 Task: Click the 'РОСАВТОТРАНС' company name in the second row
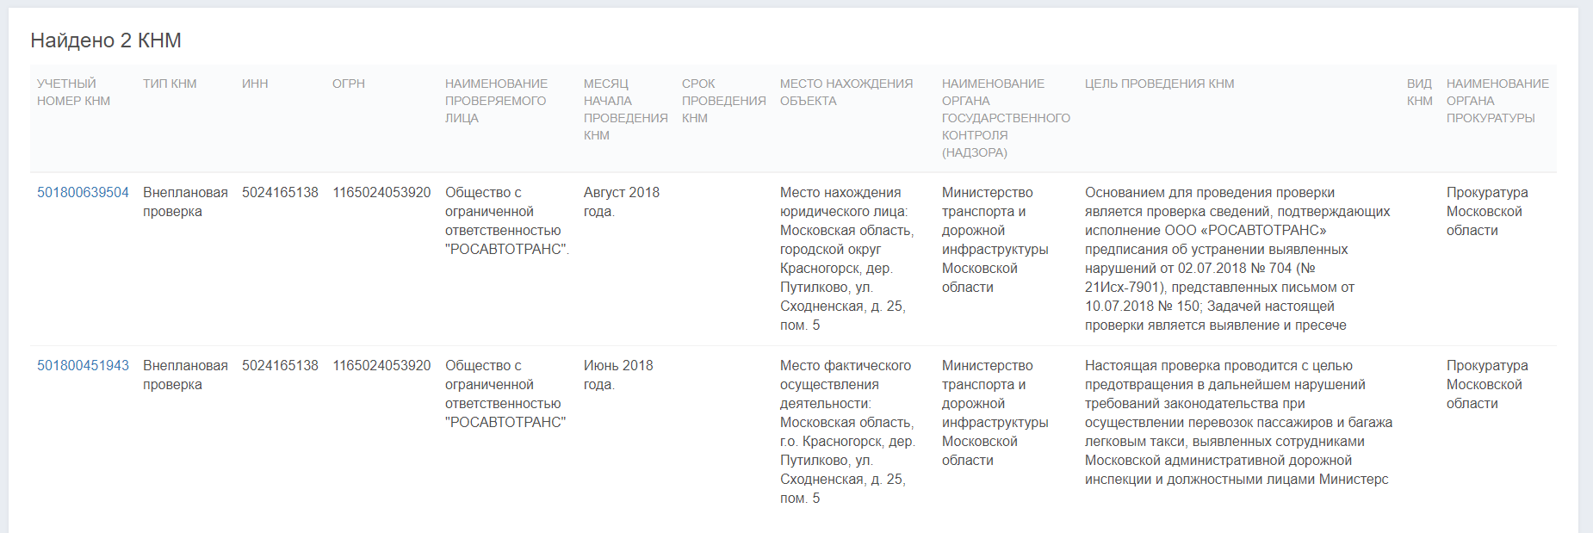pyautogui.click(x=505, y=394)
